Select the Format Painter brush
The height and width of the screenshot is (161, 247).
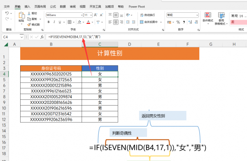[x=29, y=25]
